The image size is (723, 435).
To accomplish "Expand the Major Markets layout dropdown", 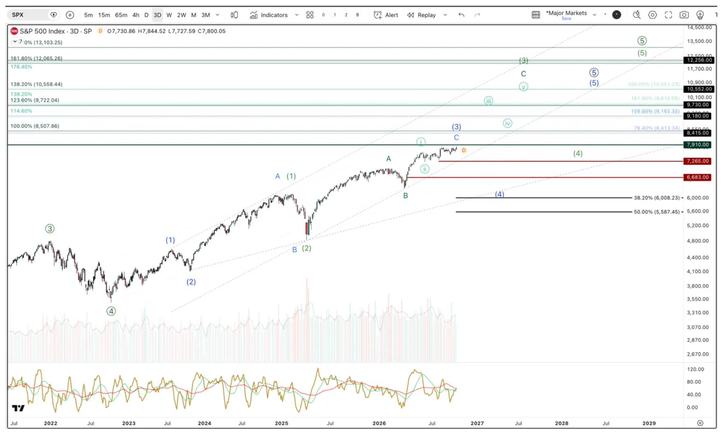I will [x=594, y=15].
